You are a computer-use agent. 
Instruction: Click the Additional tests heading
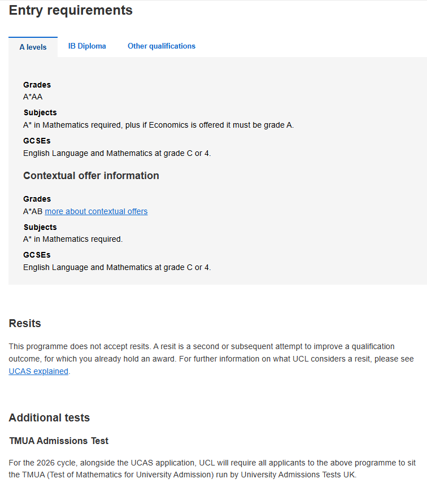49,418
